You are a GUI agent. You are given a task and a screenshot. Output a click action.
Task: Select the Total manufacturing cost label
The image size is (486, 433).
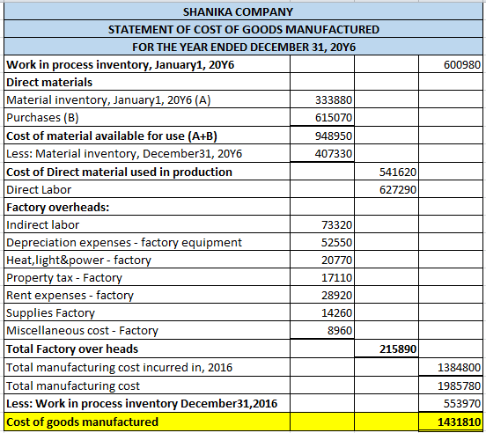[x=73, y=386]
